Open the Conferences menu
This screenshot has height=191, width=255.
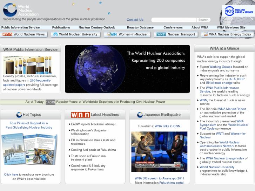(173, 27)
